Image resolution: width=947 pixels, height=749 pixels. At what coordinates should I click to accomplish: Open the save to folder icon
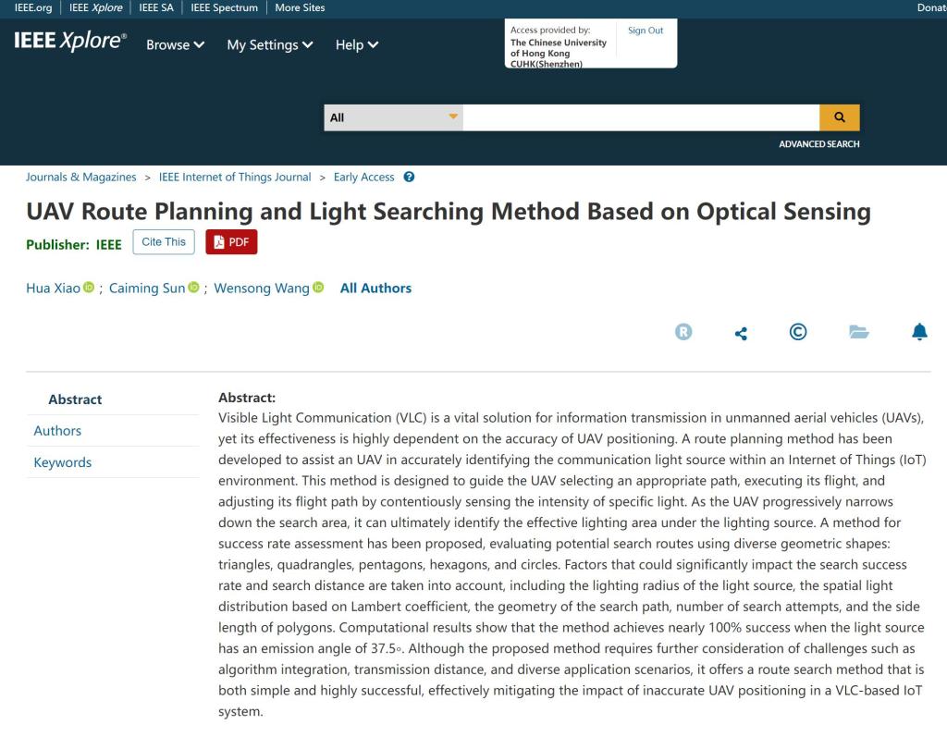[x=859, y=333]
